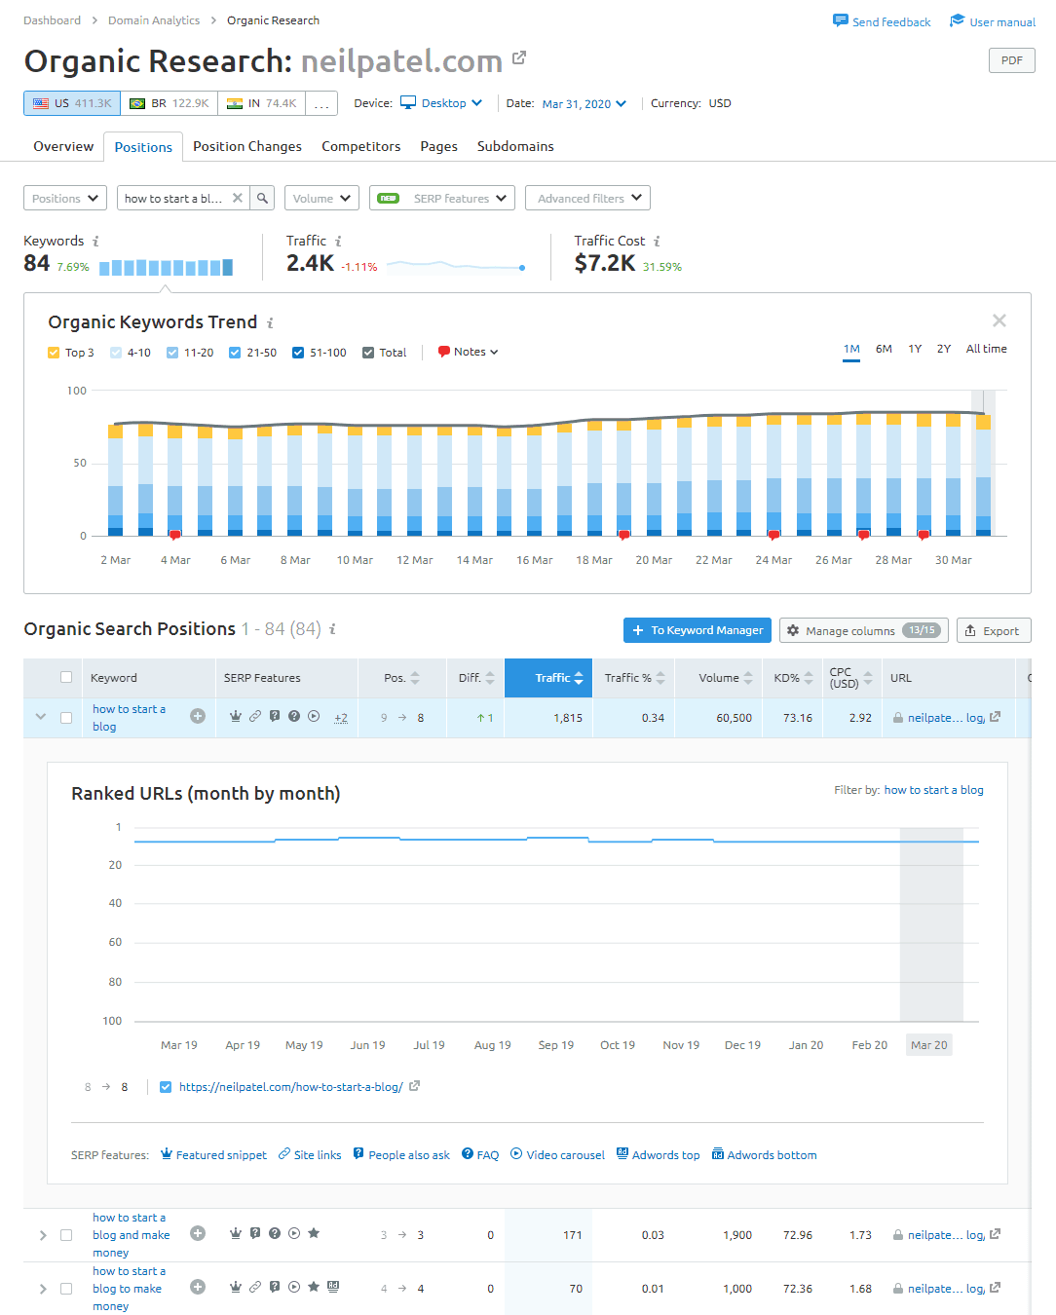Open the Volume filter dropdown

click(321, 198)
